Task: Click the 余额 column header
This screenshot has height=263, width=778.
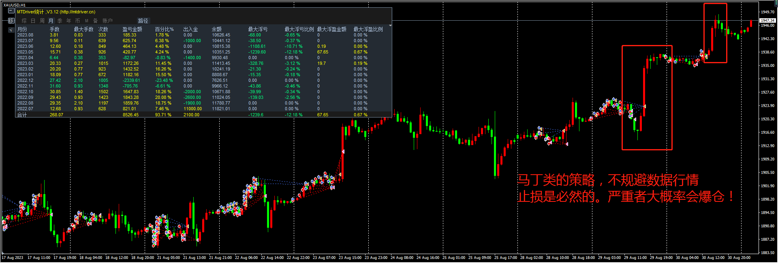Action: [216, 29]
